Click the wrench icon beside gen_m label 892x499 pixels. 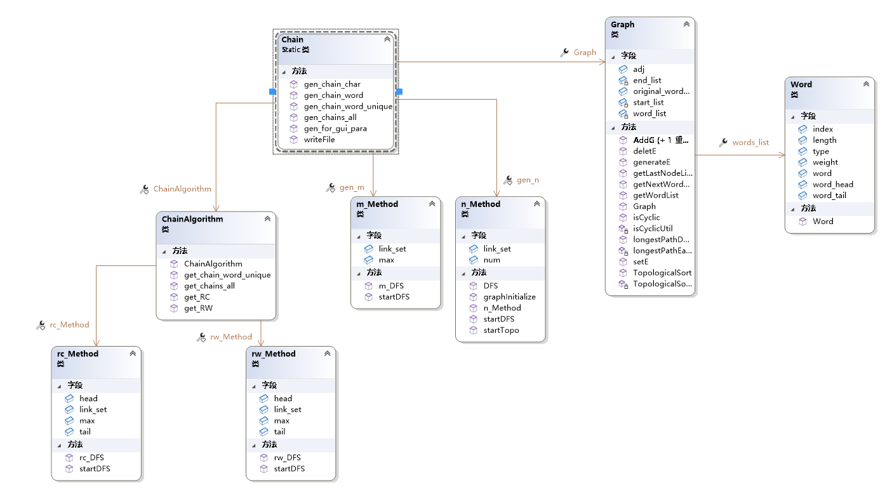click(330, 187)
